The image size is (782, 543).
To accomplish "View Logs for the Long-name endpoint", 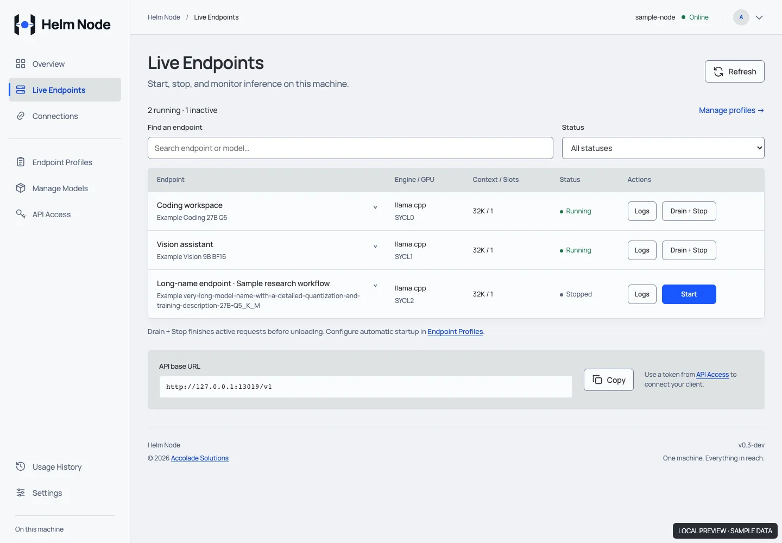I will coord(642,294).
